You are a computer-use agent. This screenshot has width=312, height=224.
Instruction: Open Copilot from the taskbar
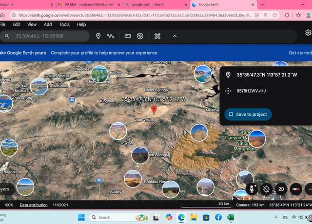[169, 217]
